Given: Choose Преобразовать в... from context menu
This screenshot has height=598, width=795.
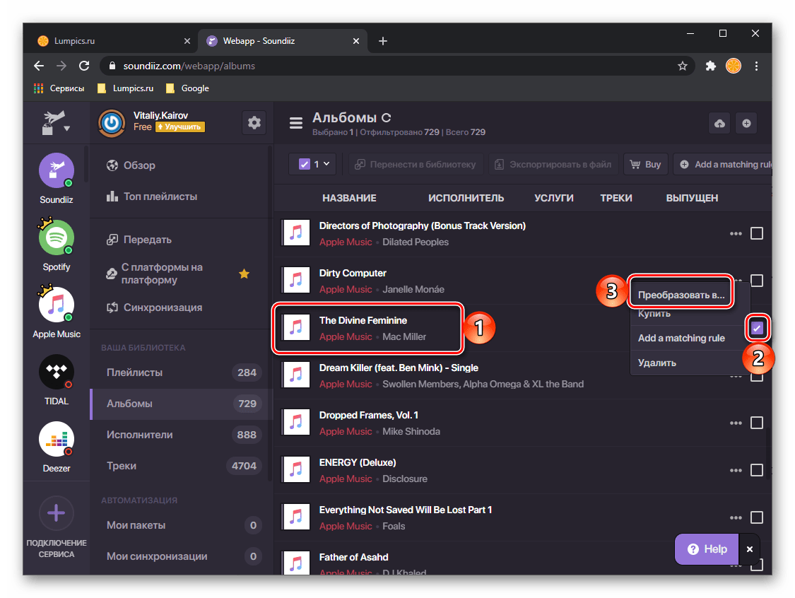Looking at the screenshot, I should [681, 295].
